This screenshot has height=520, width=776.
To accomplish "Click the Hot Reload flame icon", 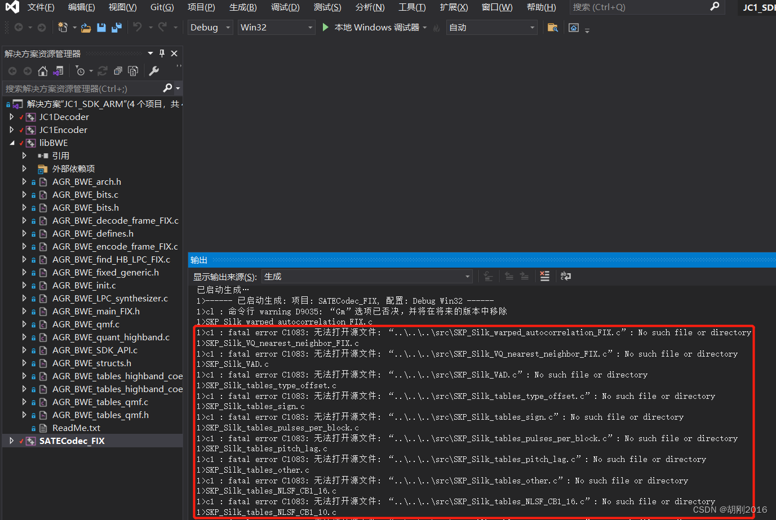I will pyautogui.click(x=436, y=28).
